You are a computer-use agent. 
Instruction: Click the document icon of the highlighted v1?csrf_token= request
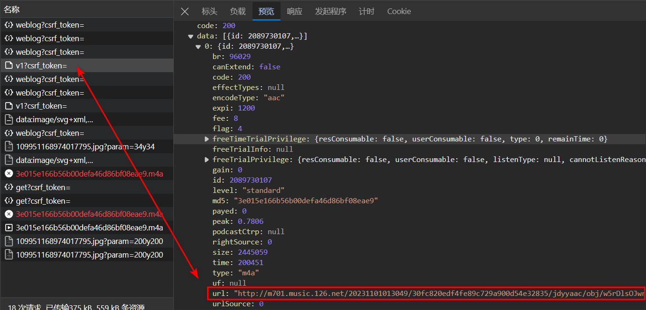point(8,66)
